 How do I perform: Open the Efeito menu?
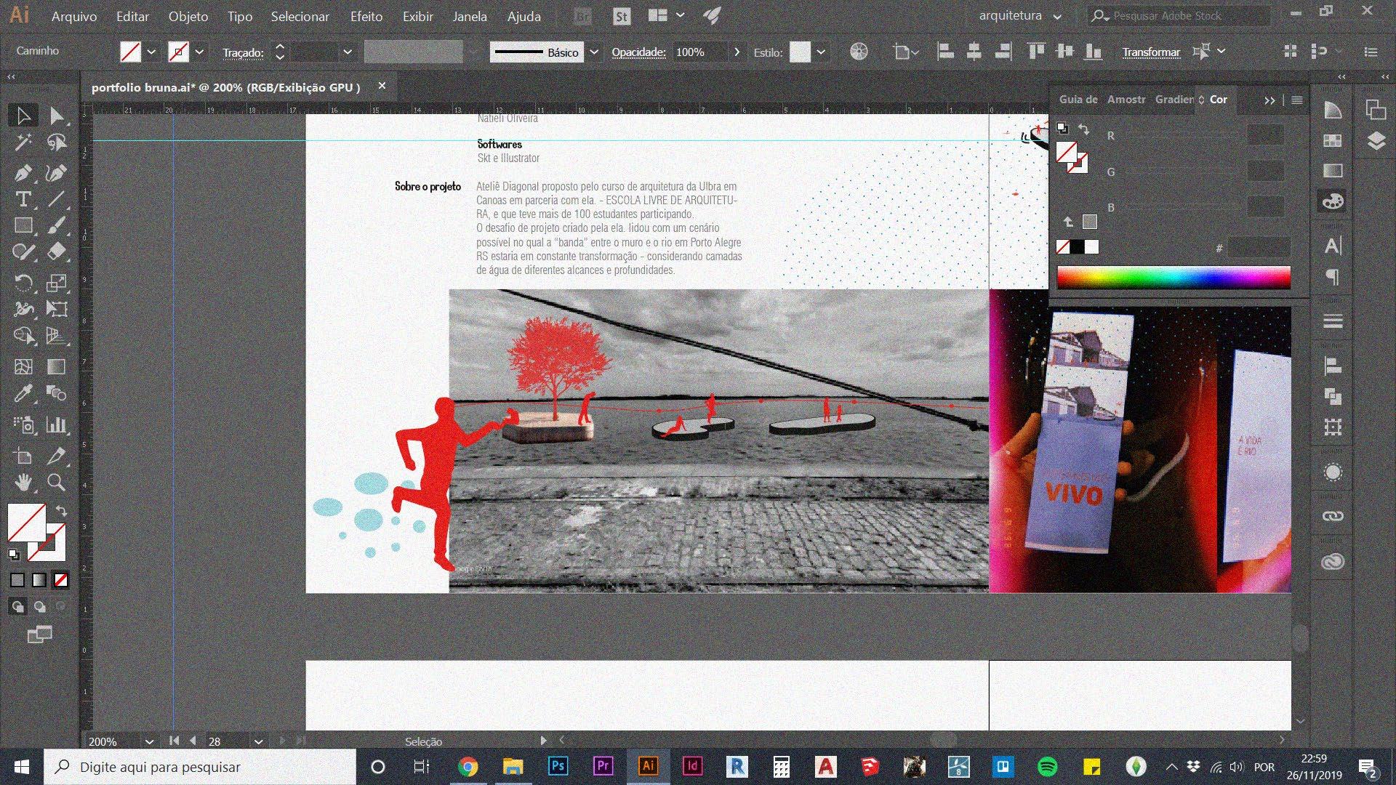pyautogui.click(x=366, y=16)
